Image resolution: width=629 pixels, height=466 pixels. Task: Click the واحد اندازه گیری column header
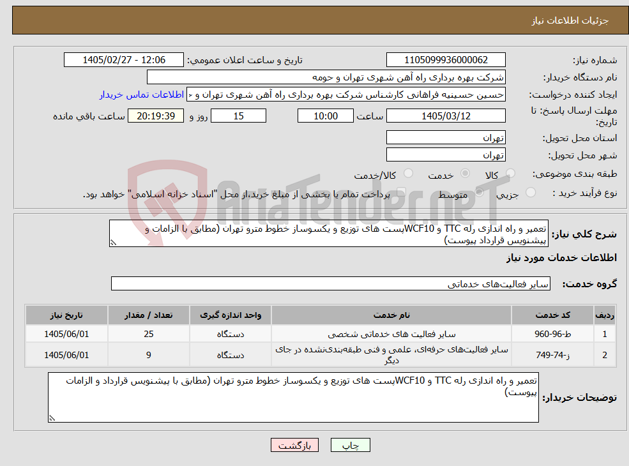click(231, 315)
